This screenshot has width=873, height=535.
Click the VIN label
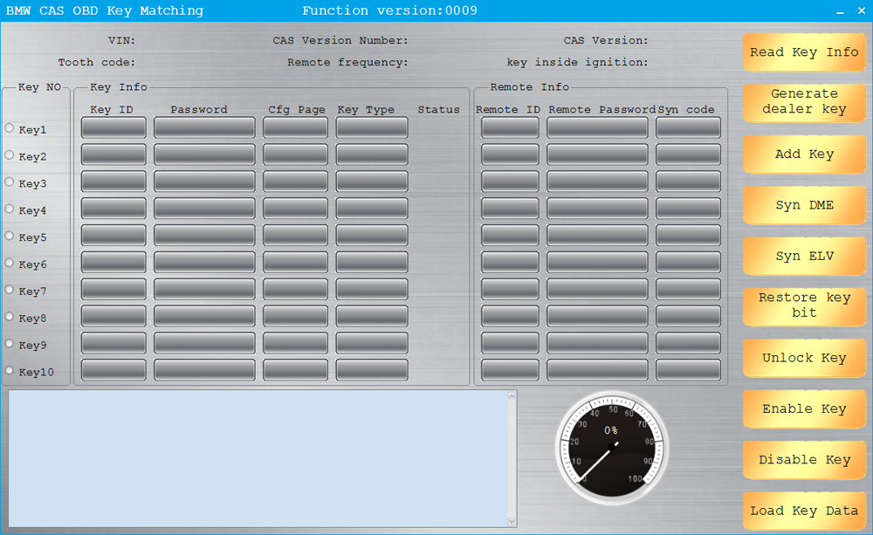pyautogui.click(x=122, y=41)
